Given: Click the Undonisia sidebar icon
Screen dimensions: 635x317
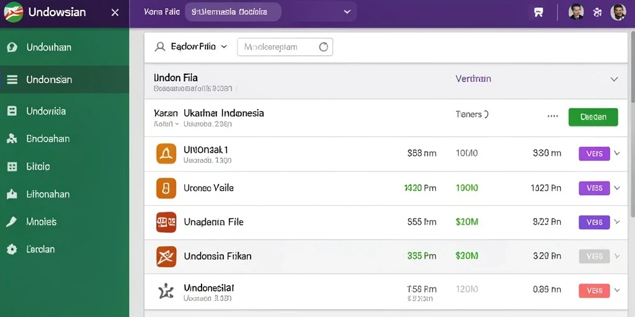Looking at the screenshot, I should coord(12,111).
